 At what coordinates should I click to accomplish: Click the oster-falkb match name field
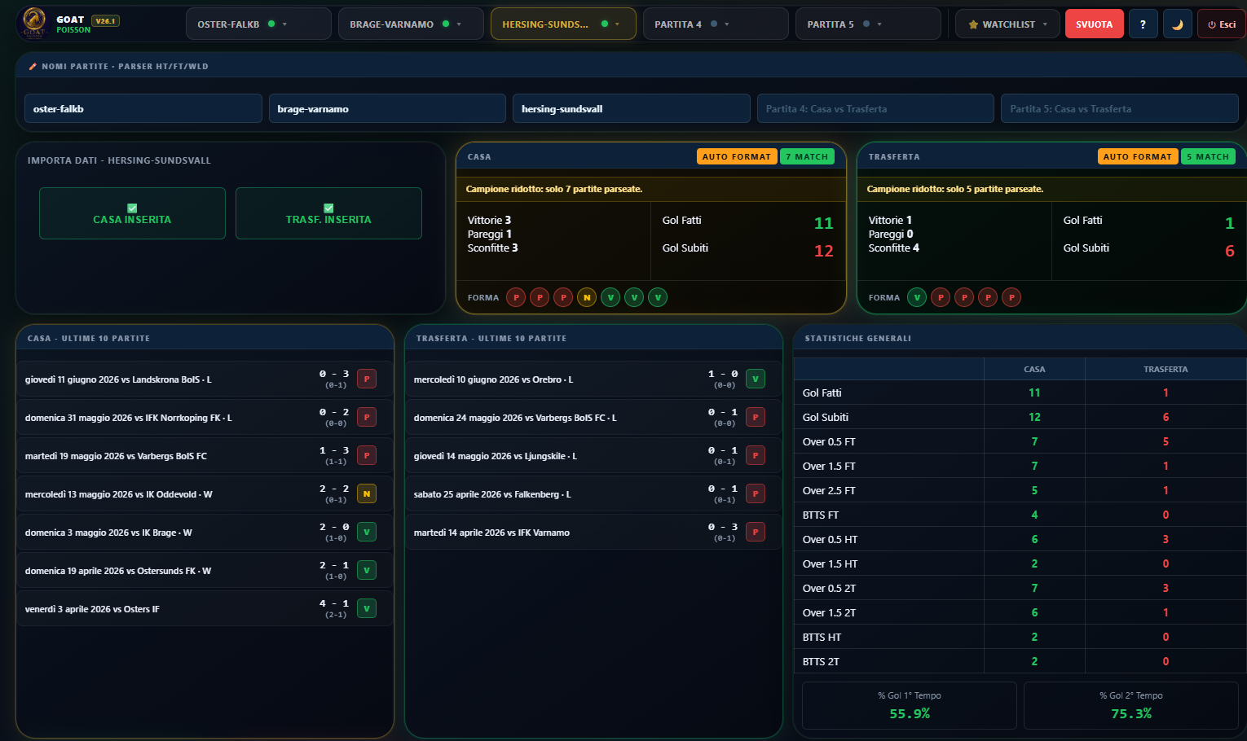pyautogui.click(x=143, y=108)
